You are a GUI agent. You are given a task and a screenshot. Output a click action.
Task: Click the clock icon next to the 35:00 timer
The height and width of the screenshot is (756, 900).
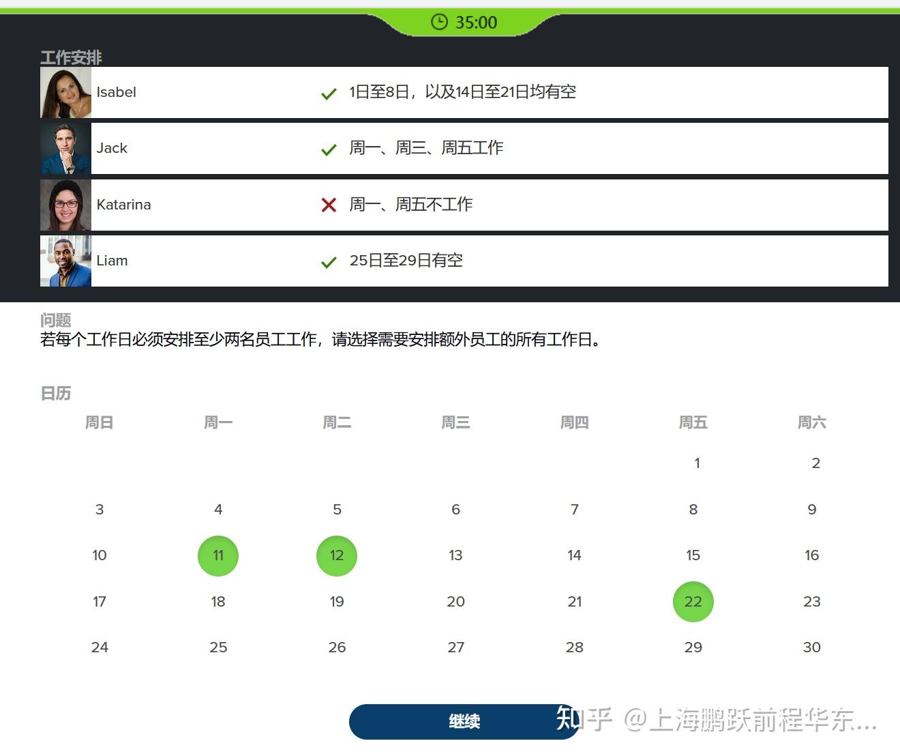point(439,22)
